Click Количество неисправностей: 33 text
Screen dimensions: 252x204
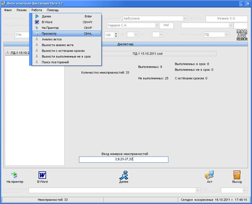click(105, 73)
